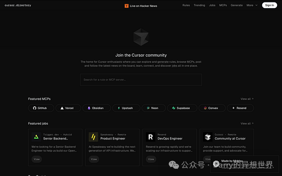Open the cursor.directory home logo
The height and width of the screenshot is (176, 282).
coord(18,5)
